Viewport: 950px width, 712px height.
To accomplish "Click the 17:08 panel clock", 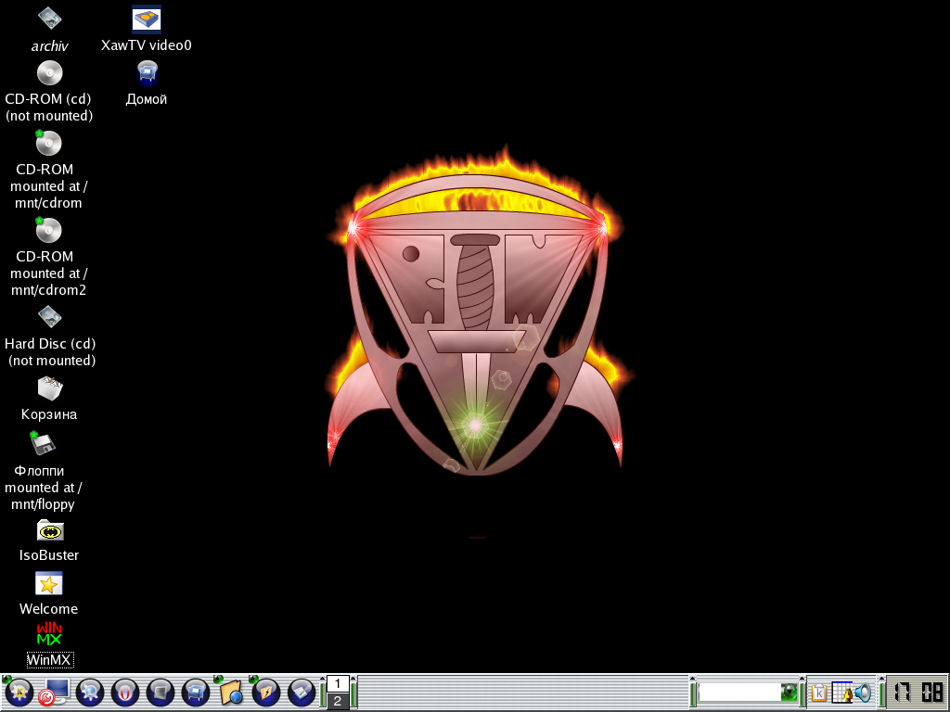I will 918,692.
